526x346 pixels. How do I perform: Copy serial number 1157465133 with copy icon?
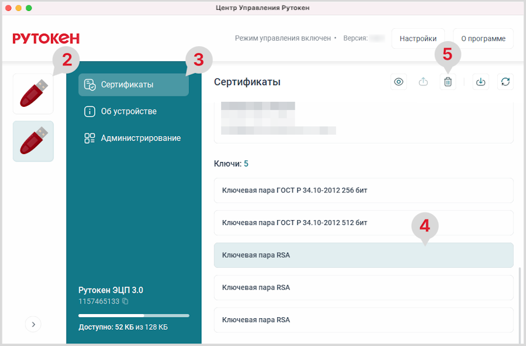coord(125,301)
